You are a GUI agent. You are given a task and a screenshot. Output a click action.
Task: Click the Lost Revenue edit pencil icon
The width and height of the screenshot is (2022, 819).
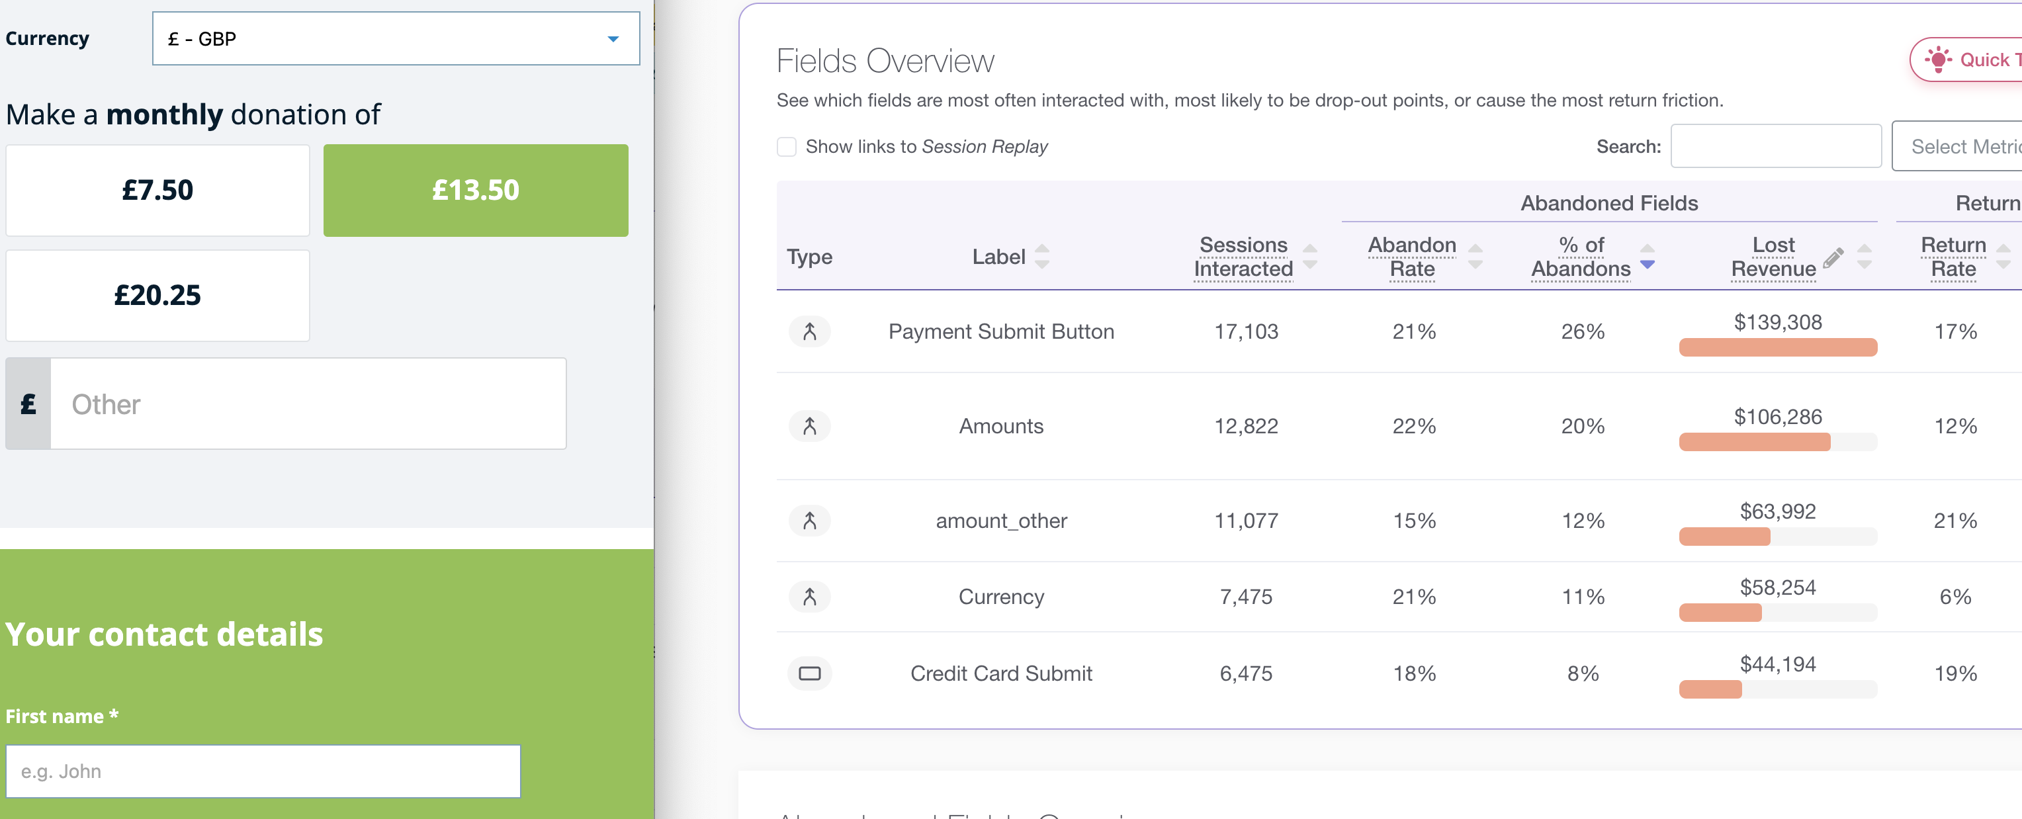pyautogui.click(x=1833, y=258)
